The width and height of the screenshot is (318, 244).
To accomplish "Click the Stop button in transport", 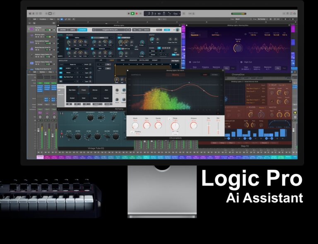I will click(x=128, y=13).
